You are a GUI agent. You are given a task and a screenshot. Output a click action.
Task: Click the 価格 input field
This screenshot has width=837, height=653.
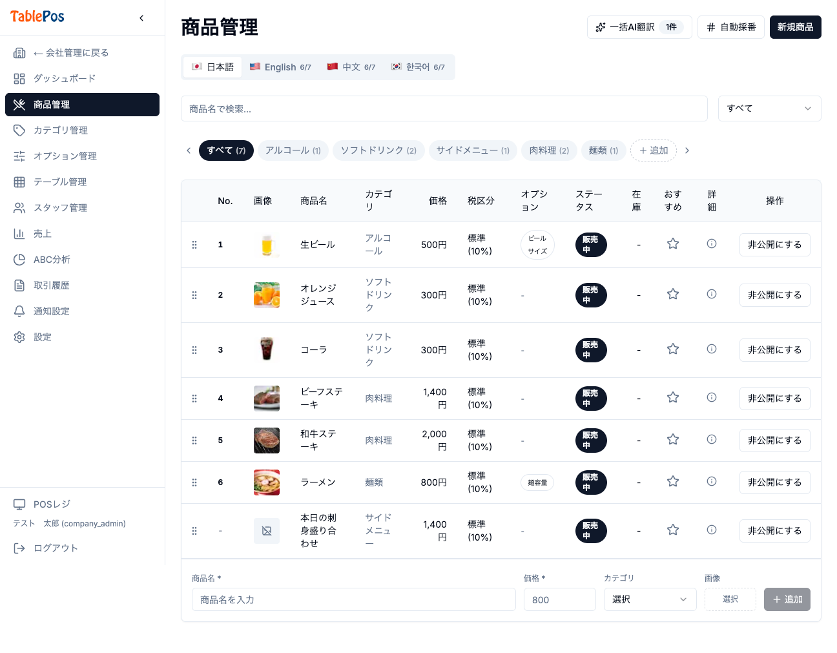click(560, 599)
